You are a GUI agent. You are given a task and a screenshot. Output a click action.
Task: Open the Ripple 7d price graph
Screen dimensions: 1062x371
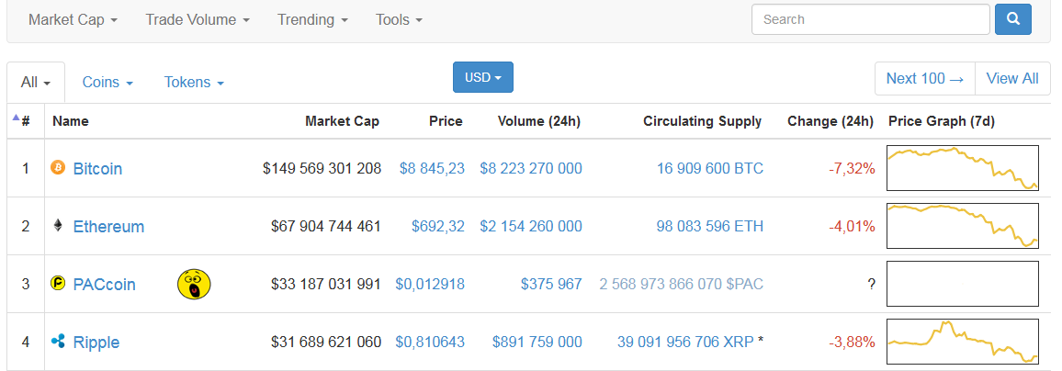coord(963,342)
